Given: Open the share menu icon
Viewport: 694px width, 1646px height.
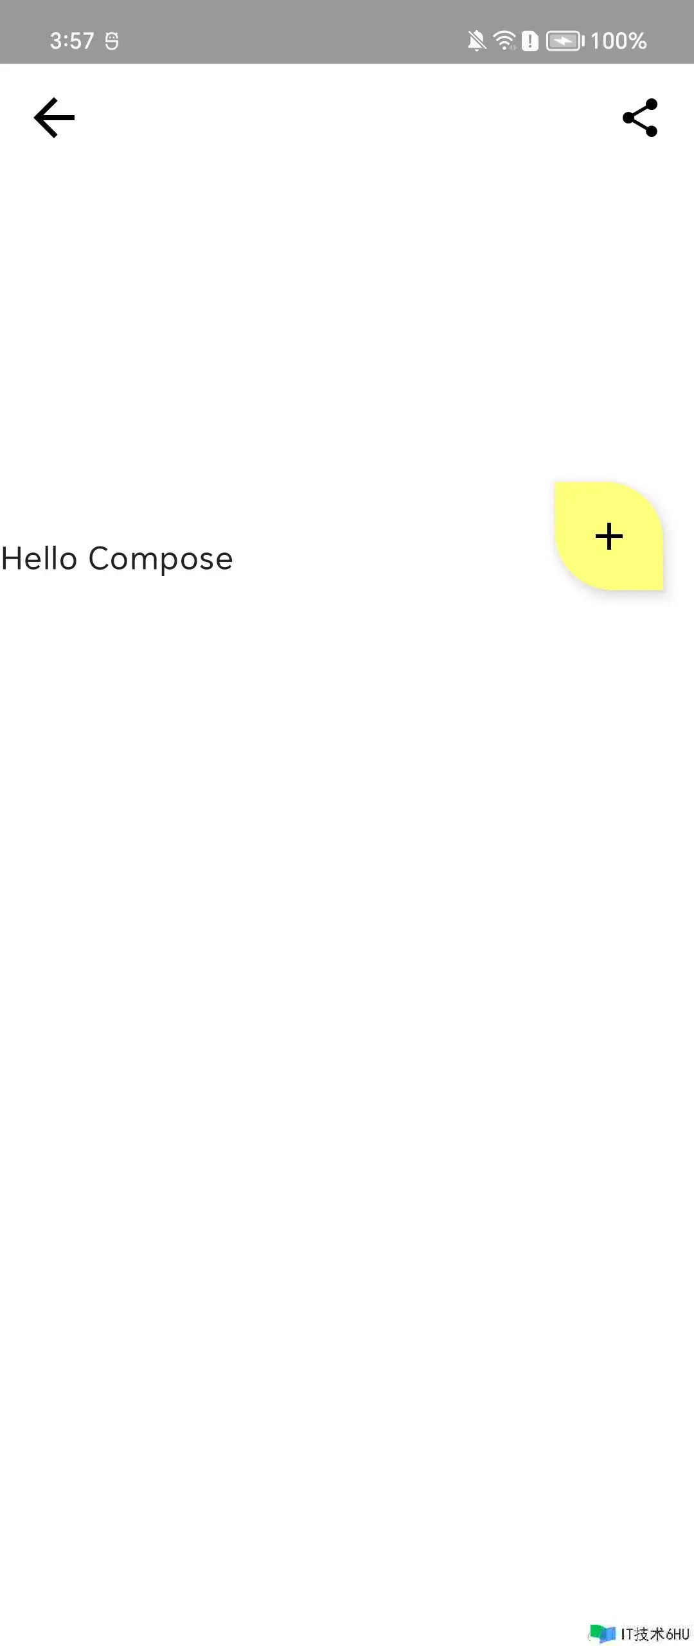Looking at the screenshot, I should 641,118.
